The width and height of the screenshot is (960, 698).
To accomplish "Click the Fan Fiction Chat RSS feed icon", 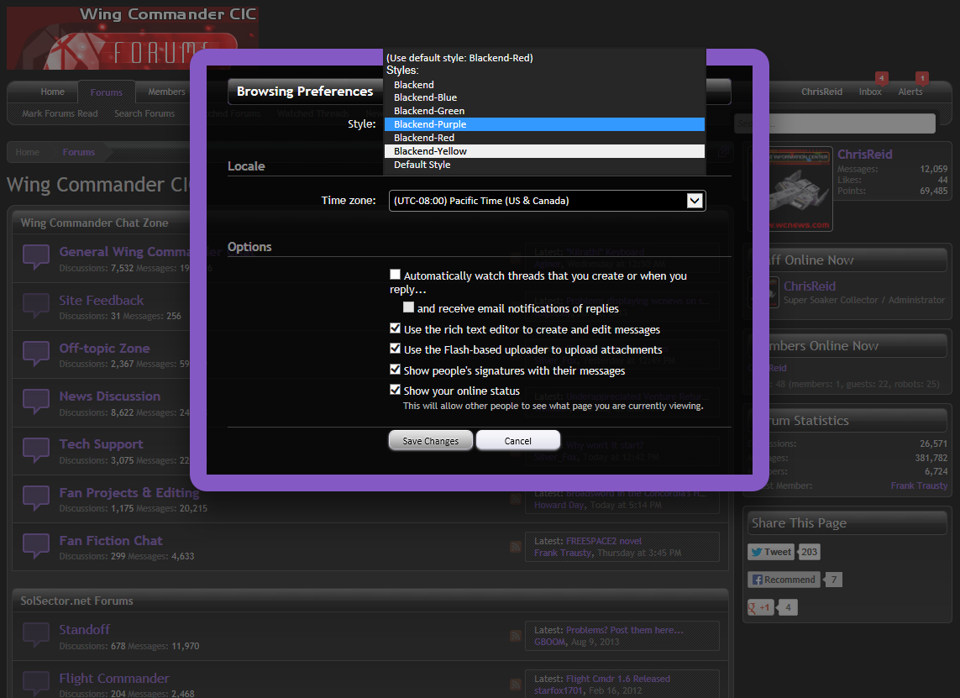I will 515,547.
